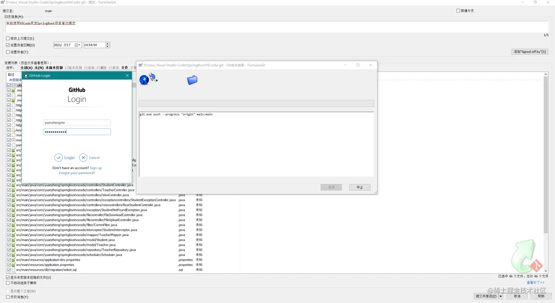Uncheck the RestStudentController.java file checkbox
This screenshot has width=555, height=303.
coord(9,205)
